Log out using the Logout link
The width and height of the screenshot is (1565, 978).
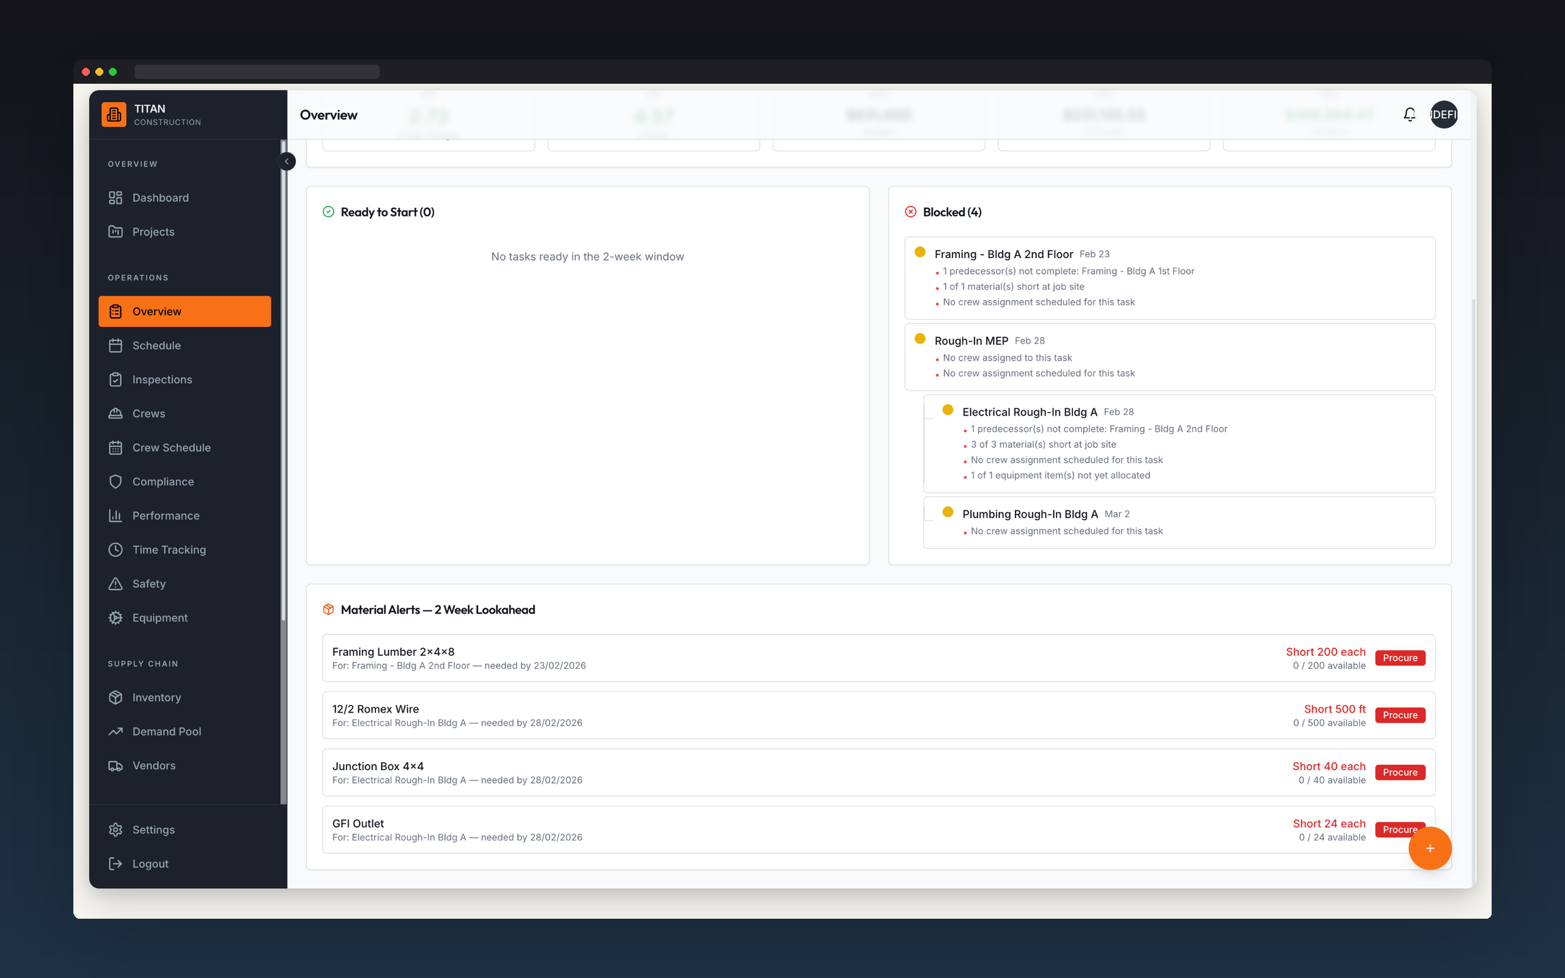pyautogui.click(x=184, y=864)
